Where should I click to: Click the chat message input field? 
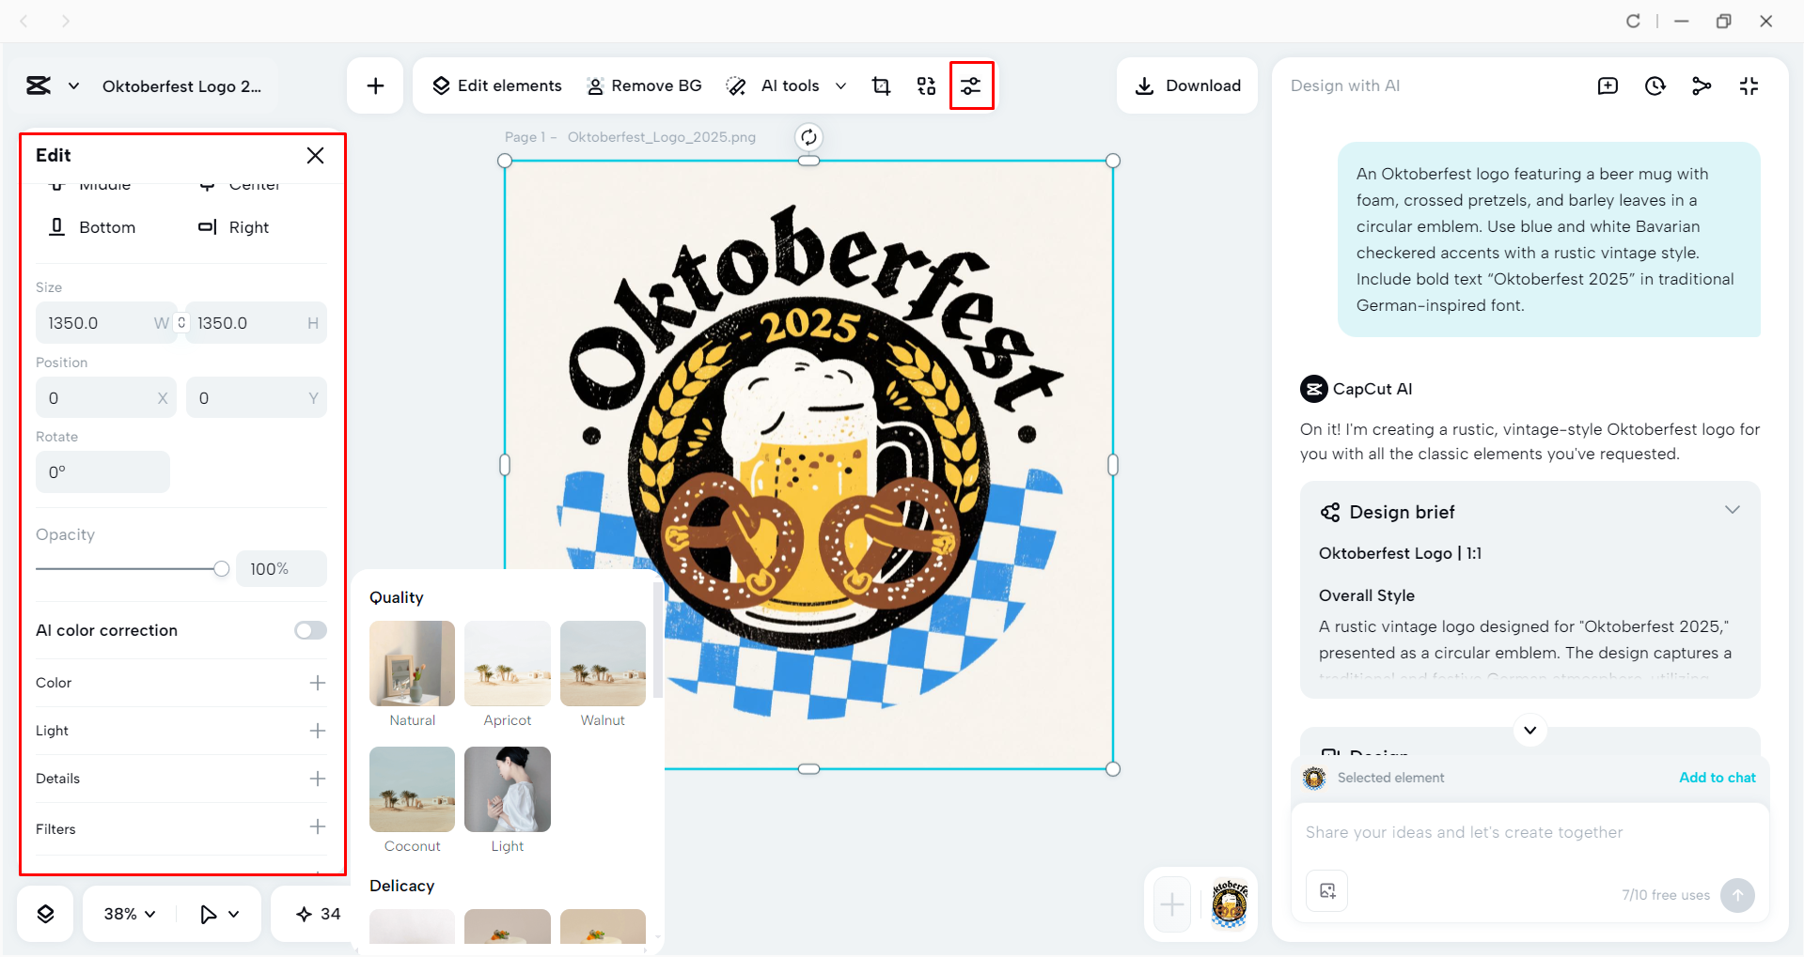tap(1529, 833)
